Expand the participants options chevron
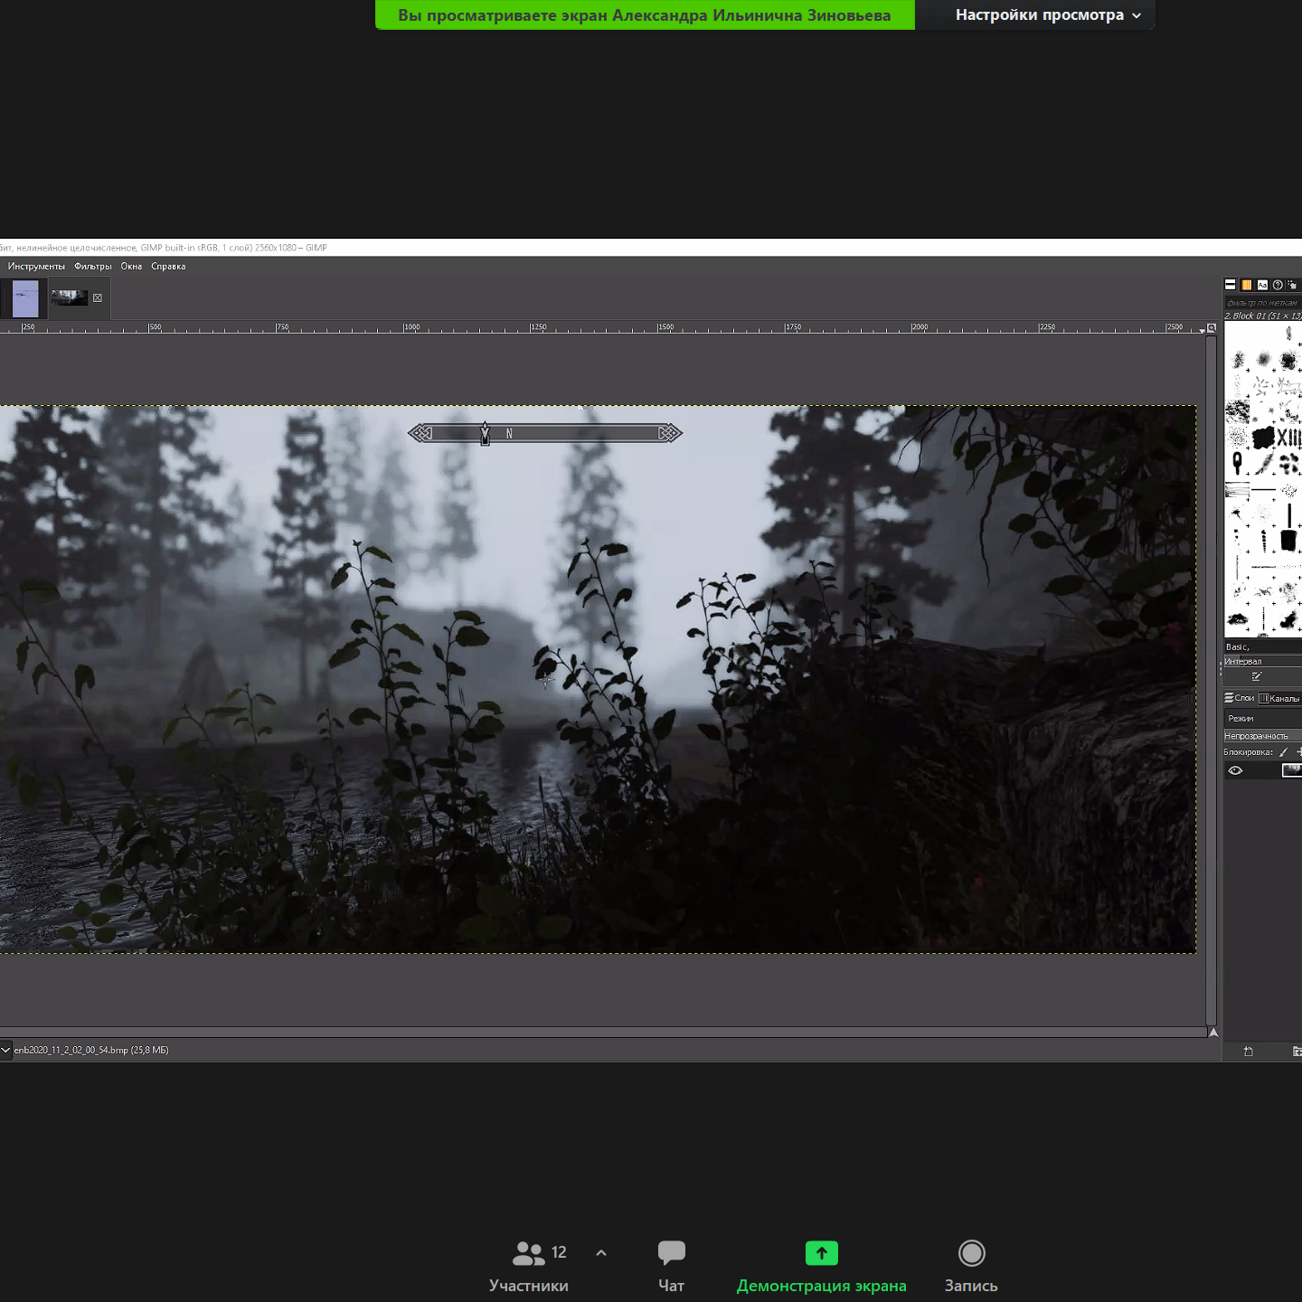Screen dimensions: 1302x1302 coord(601,1253)
